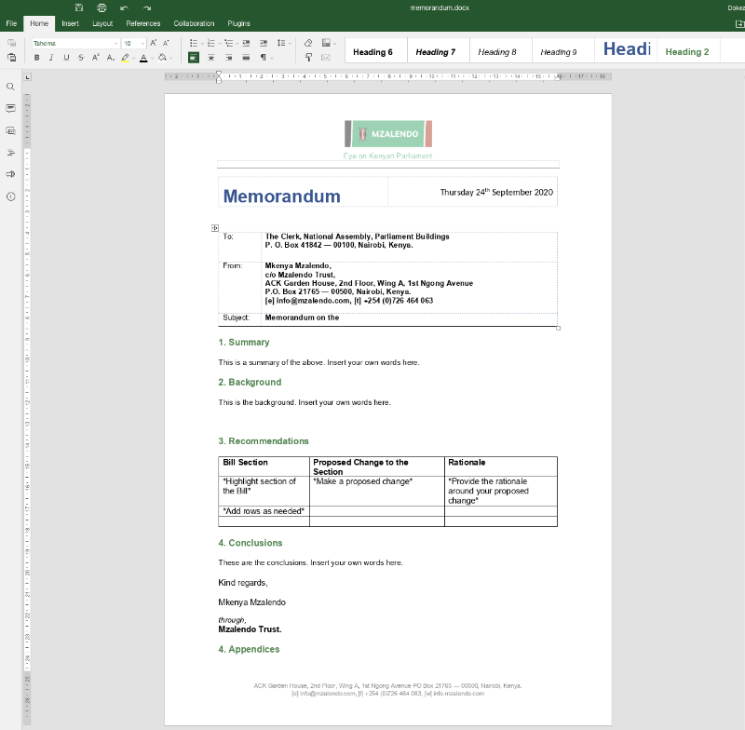This screenshot has height=730, width=745.
Task: Expand the line spacing dropdown
Action: (289, 43)
